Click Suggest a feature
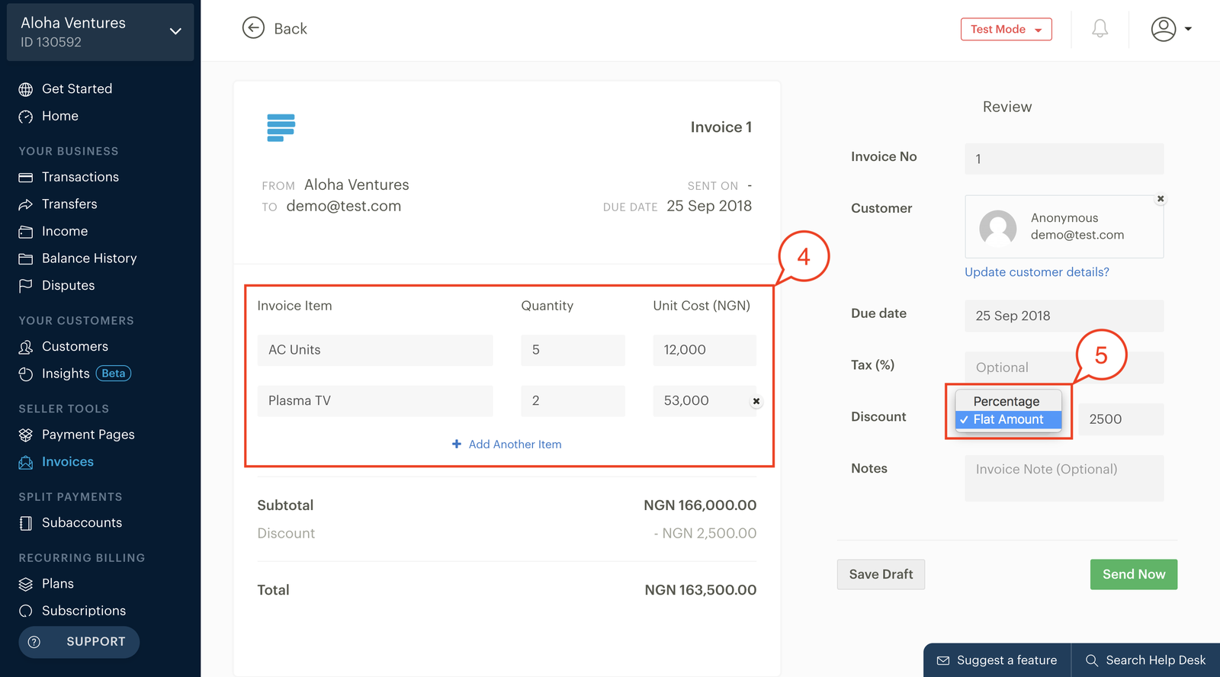The height and width of the screenshot is (677, 1220). (997, 660)
